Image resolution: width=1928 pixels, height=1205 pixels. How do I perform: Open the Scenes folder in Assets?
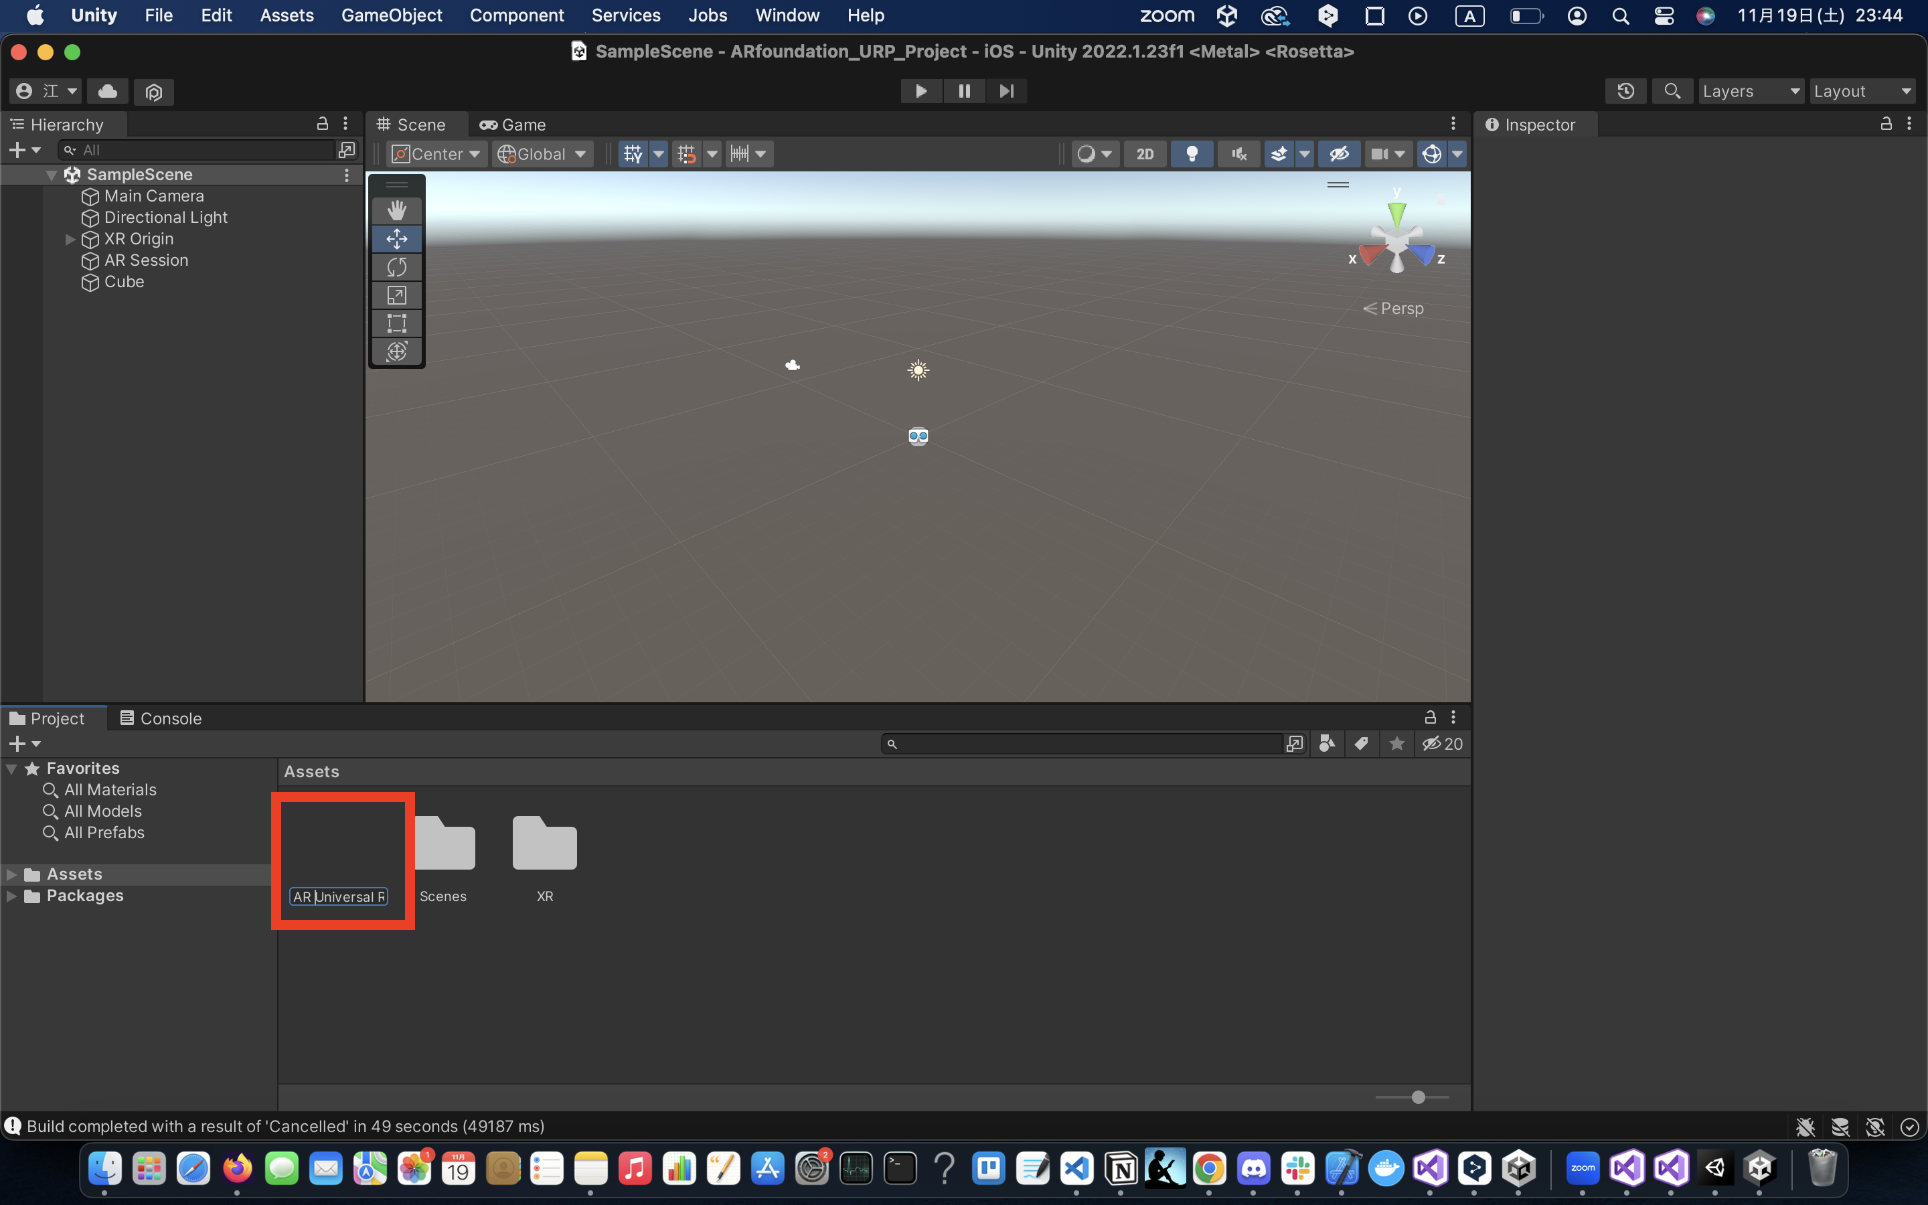click(444, 845)
